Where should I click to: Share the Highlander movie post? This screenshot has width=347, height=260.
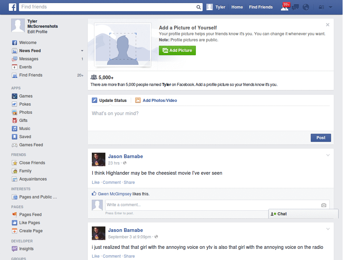pos(129,182)
